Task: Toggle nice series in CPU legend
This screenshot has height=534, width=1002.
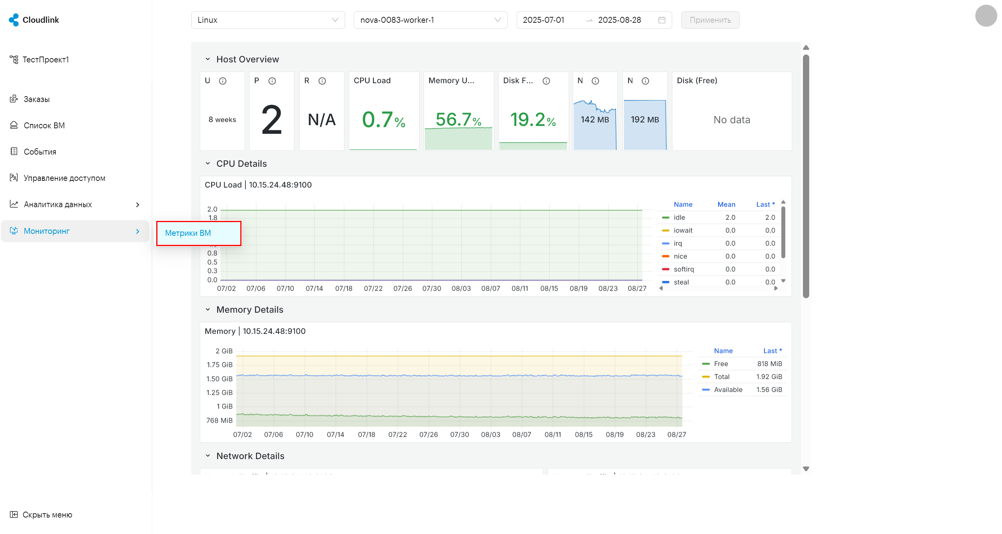Action: (x=680, y=256)
